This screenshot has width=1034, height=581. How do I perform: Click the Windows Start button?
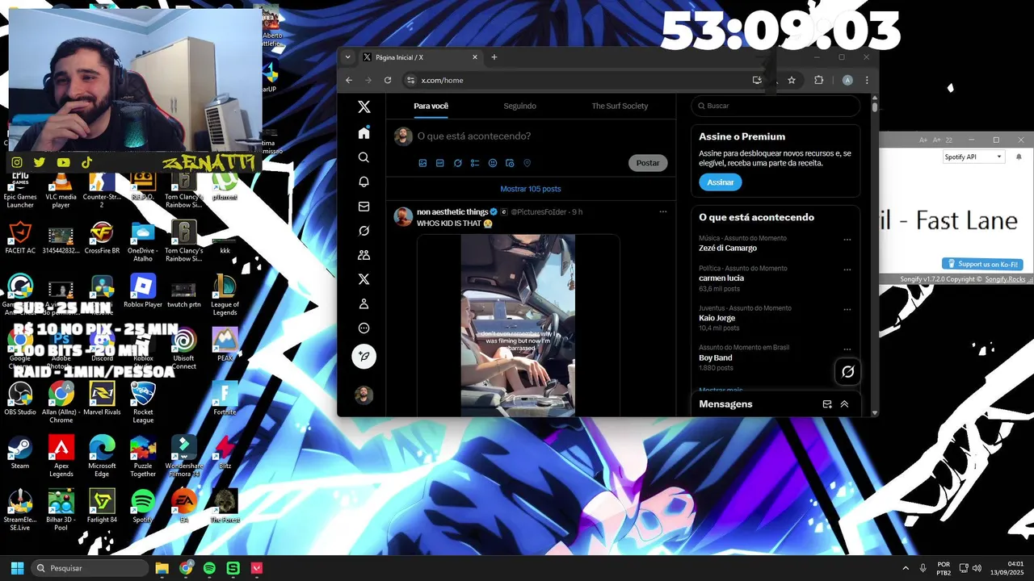[17, 568]
